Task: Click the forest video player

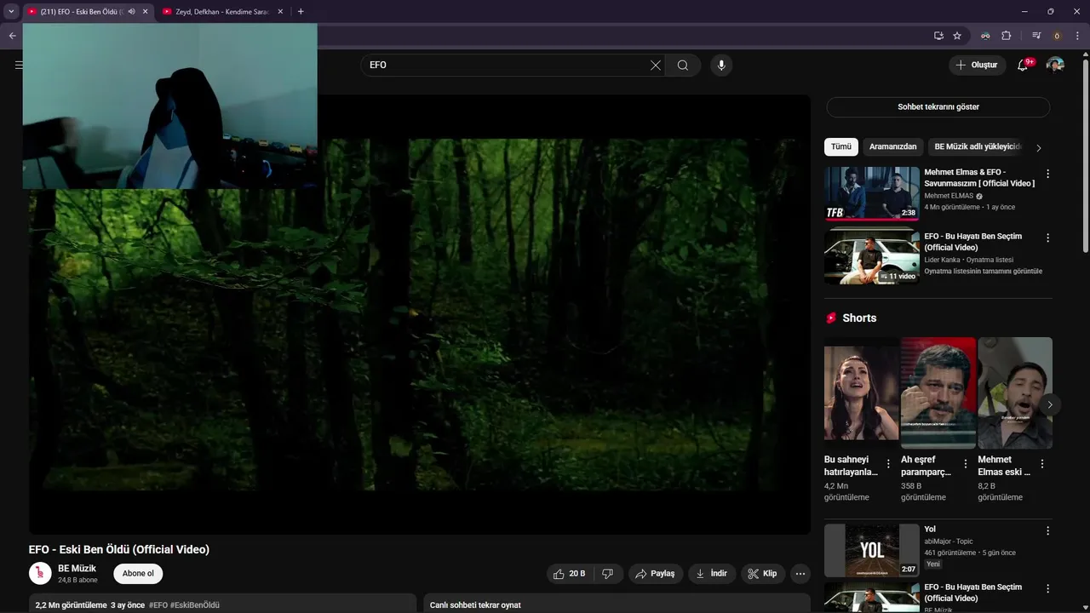Action: [x=420, y=314]
